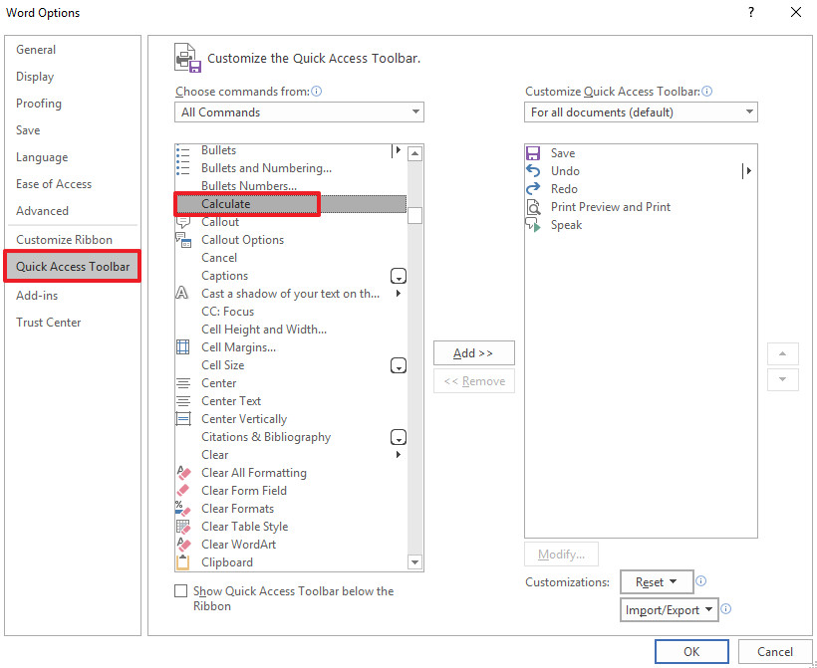Click the Callout speech bubble icon
This screenshot has width=817, height=668.
183,222
